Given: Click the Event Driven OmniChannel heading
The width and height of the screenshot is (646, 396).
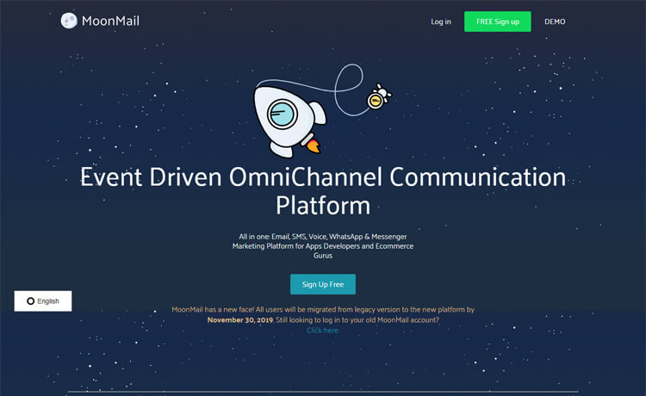Looking at the screenshot, I should click(x=323, y=190).
